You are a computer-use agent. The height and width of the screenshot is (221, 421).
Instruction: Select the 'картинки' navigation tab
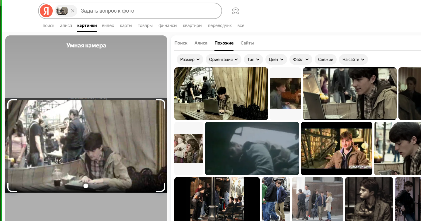(87, 25)
